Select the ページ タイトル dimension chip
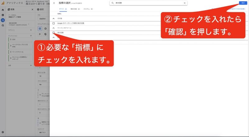The image size is (249, 137). click(x=21, y=52)
